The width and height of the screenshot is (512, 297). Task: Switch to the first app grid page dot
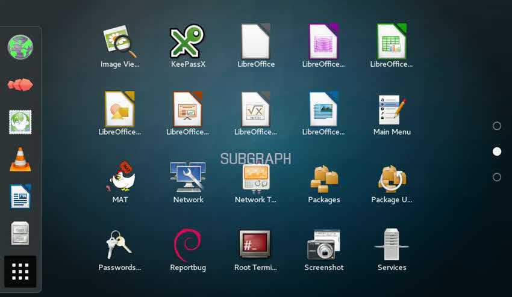click(x=497, y=126)
